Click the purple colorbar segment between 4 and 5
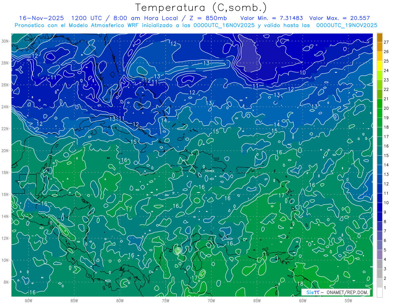The height and width of the screenshot is (305, 395). pos(380,255)
